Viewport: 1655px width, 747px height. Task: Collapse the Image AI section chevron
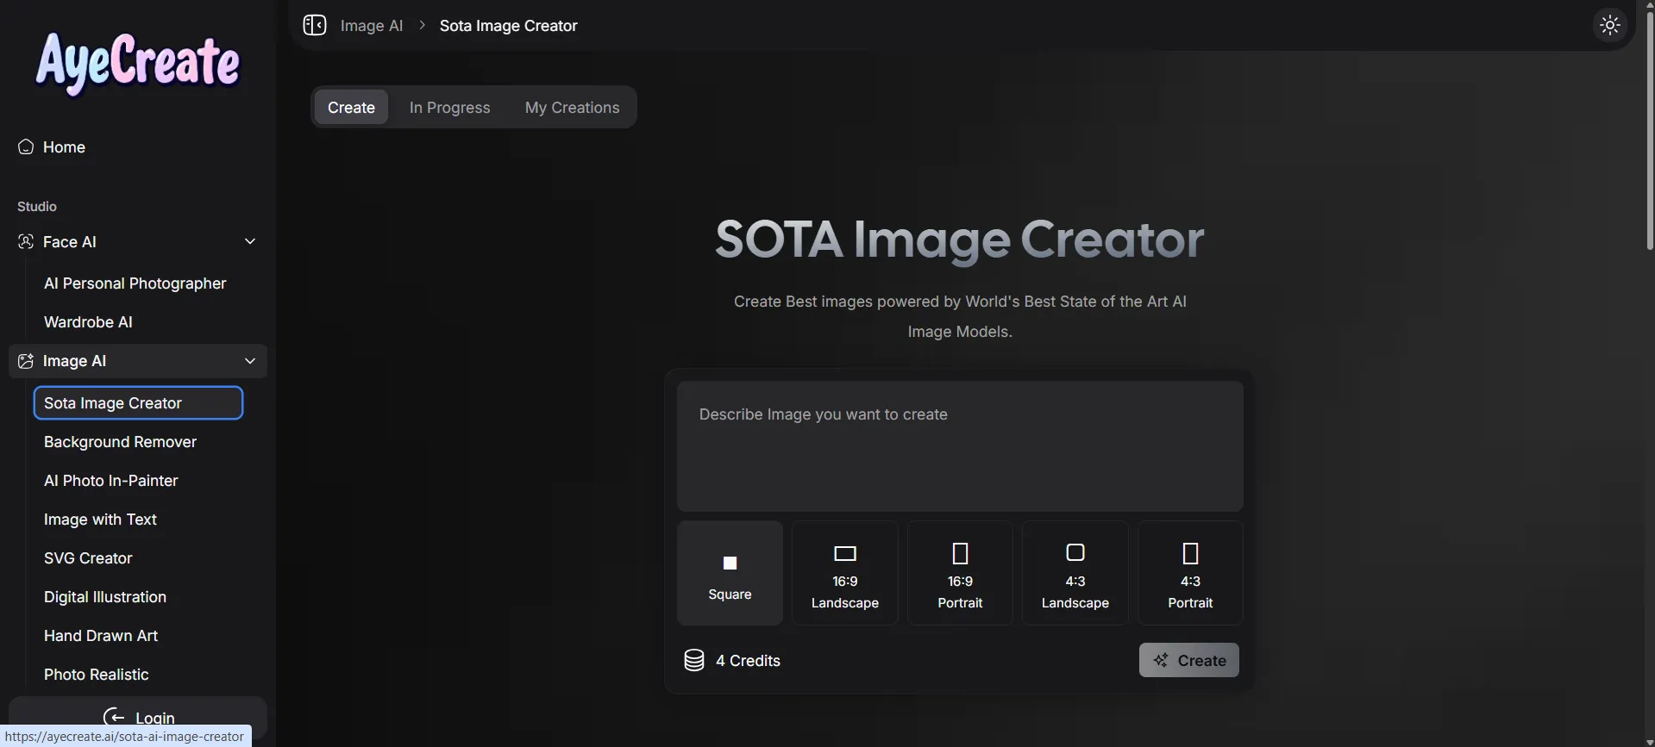(250, 361)
